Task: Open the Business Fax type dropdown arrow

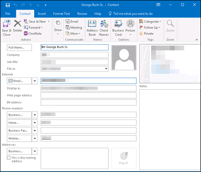Action: (x=35, y=130)
